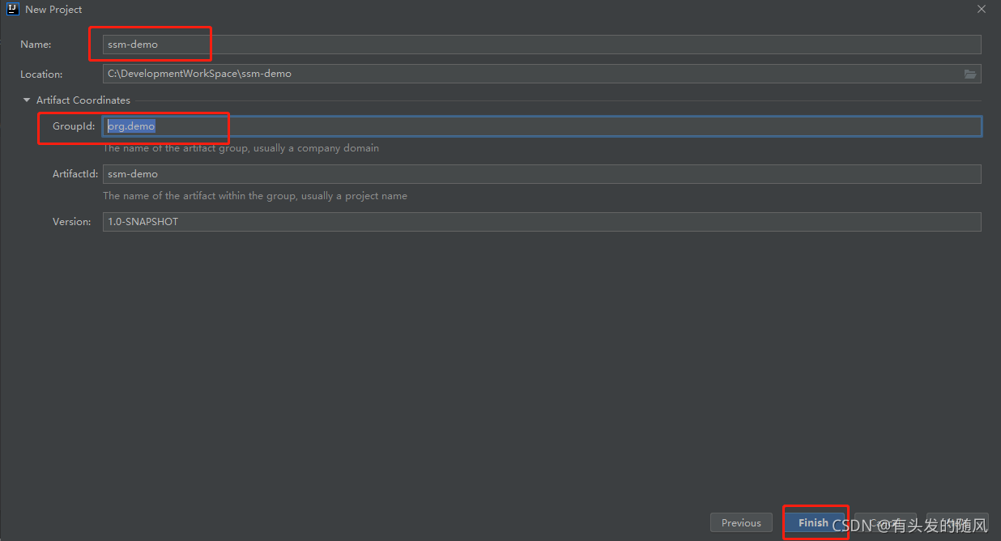This screenshot has width=1001, height=541.
Task: Click Finish to create the project
Action: 813,523
